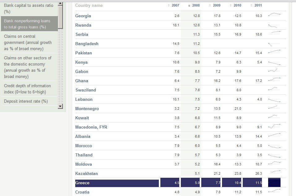The image size is (296, 196).
Task: Open the Kazakhstan country link
Action: click(x=86, y=173)
